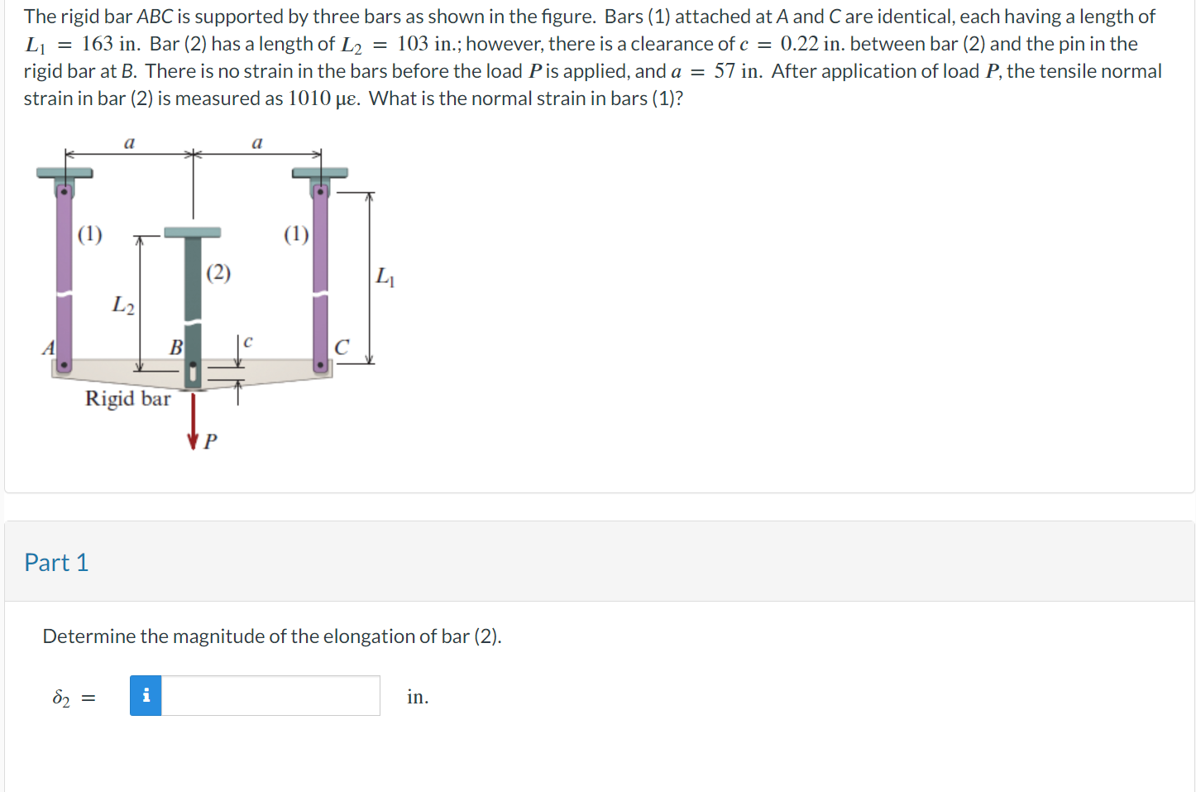
Task: Click the blue info icon beside the δ2 field
Action: [x=146, y=695]
